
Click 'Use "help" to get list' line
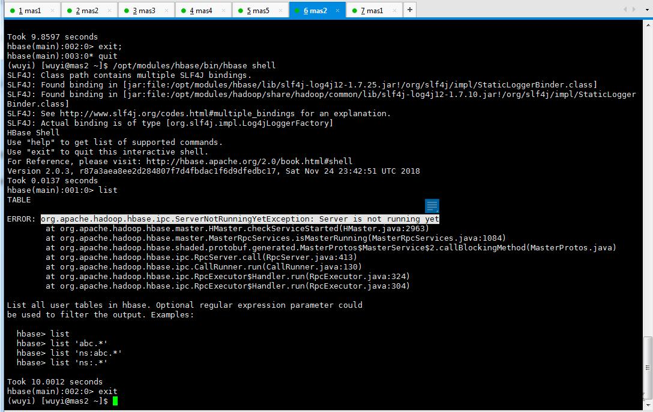[x=115, y=142]
